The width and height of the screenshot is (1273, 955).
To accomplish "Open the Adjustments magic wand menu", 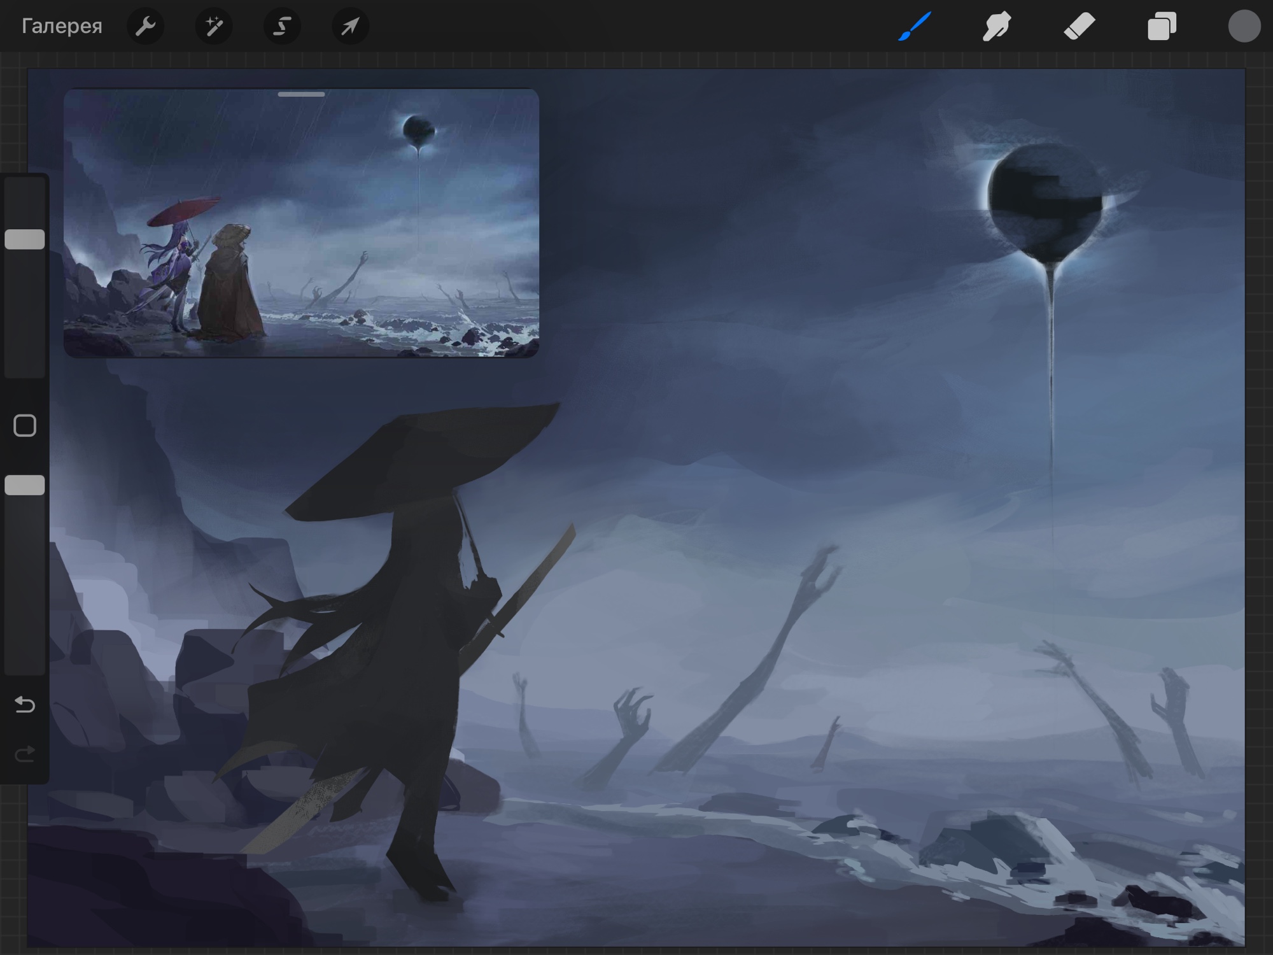I will point(214,26).
